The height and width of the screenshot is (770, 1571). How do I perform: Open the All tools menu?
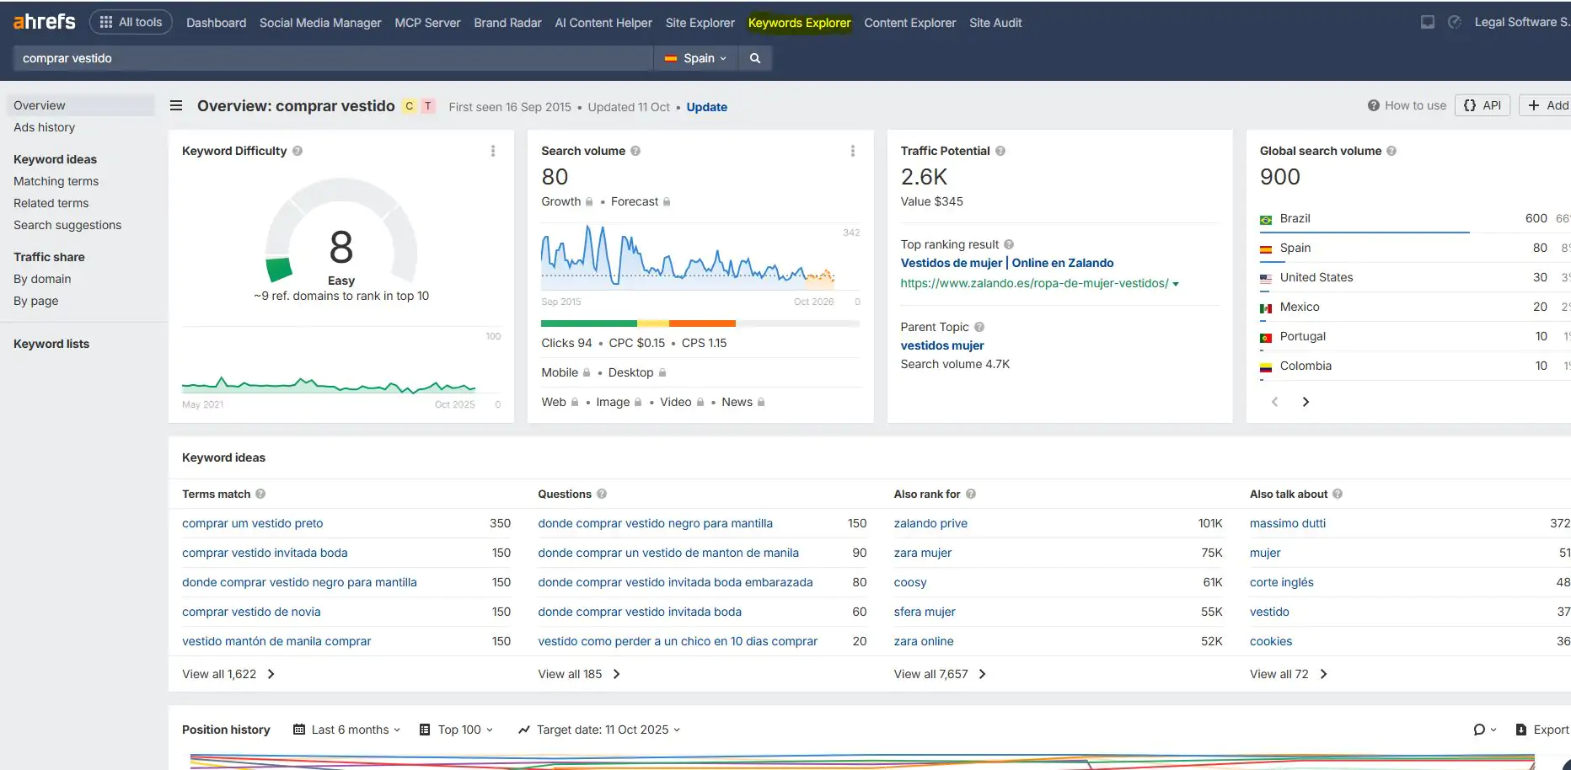(x=131, y=22)
